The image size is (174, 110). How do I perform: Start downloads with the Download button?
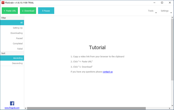[x=28, y=11]
